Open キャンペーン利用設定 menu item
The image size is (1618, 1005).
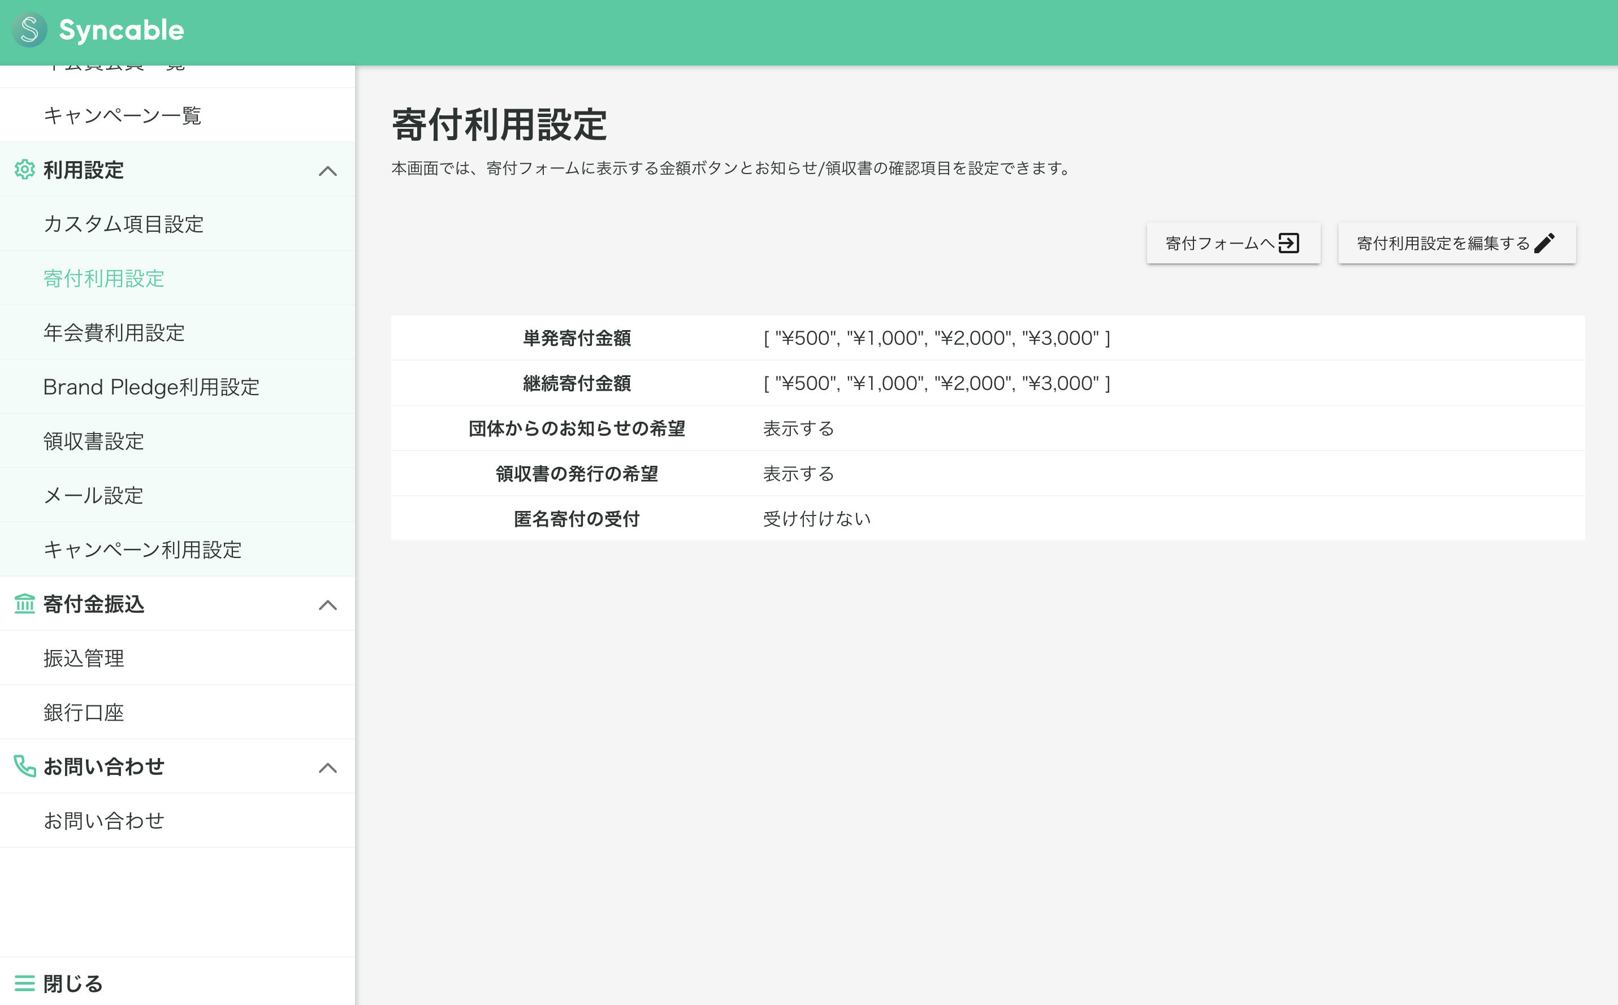[x=178, y=549]
